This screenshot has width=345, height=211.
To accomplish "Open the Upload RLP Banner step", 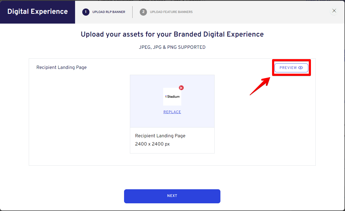I will coord(109,12).
